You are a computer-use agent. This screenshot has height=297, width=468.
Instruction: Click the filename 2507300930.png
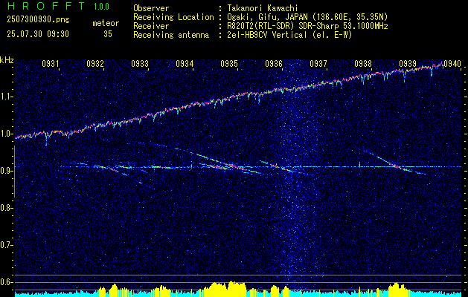tap(38, 20)
